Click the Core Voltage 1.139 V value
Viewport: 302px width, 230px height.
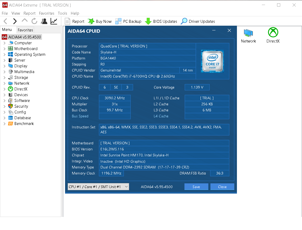pyautogui.click(x=197, y=87)
